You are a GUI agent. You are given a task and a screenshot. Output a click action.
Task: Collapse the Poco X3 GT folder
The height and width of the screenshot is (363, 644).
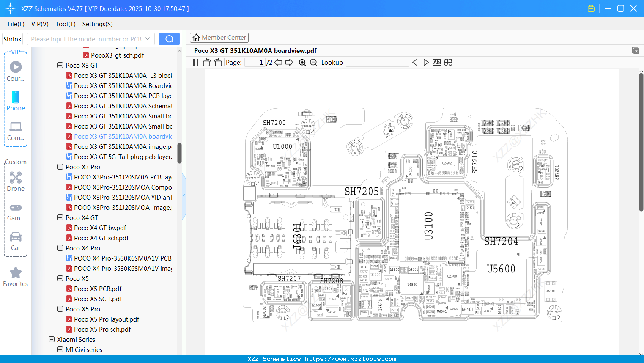tap(60, 66)
